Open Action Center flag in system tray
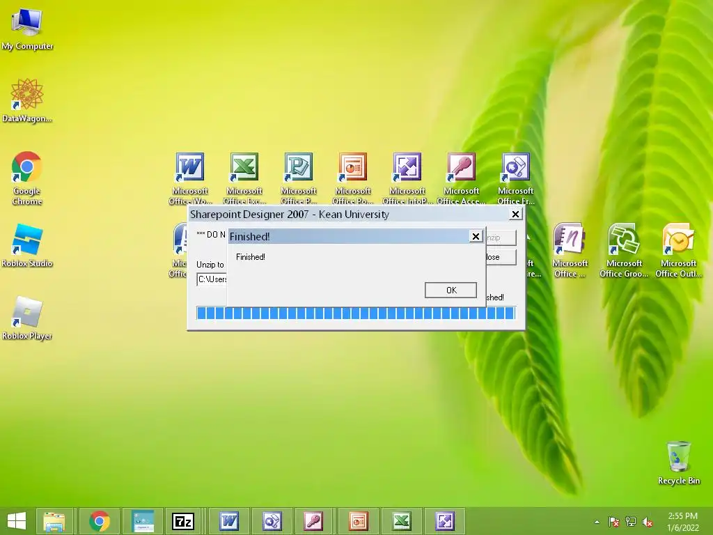 [x=613, y=522]
